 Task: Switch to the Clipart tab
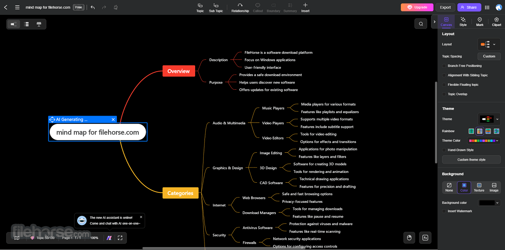(x=497, y=22)
